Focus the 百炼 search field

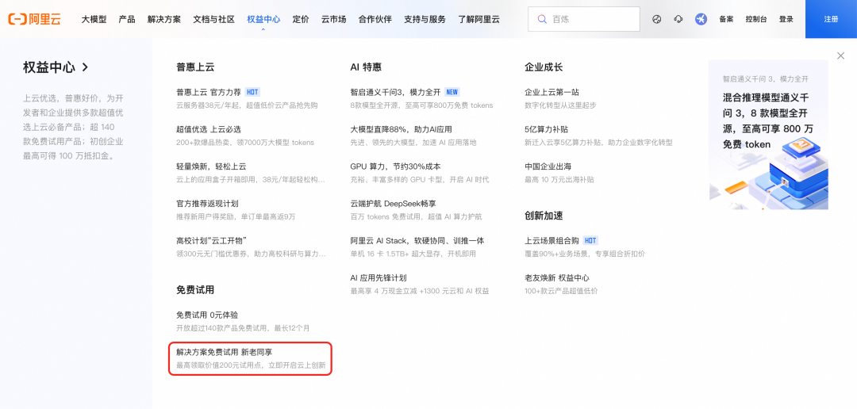pos(584,19)
